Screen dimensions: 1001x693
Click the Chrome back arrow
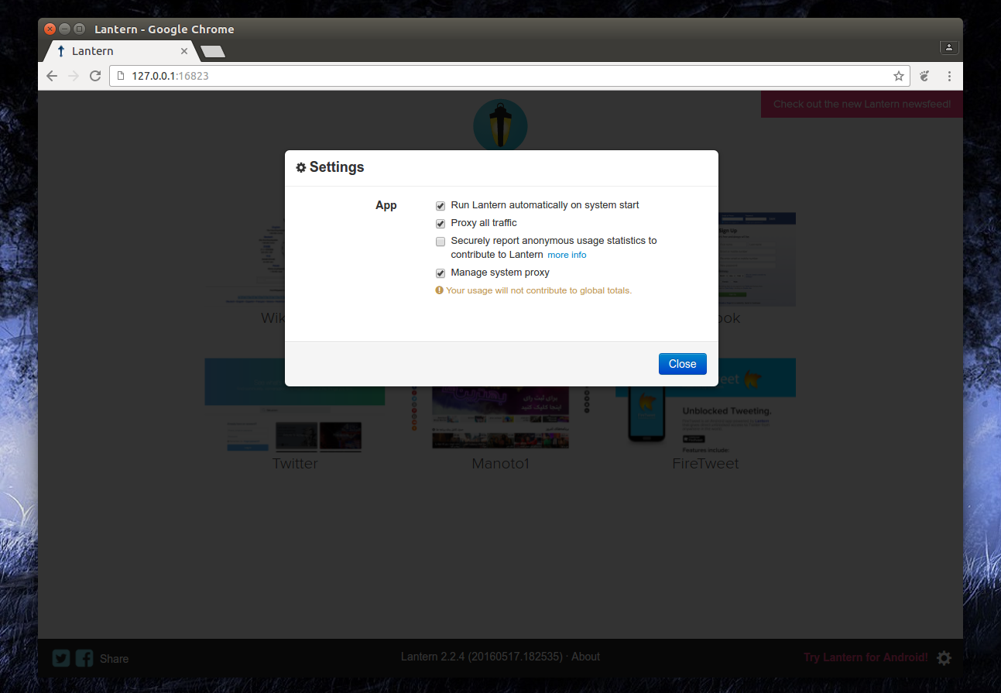pos(52,76)
